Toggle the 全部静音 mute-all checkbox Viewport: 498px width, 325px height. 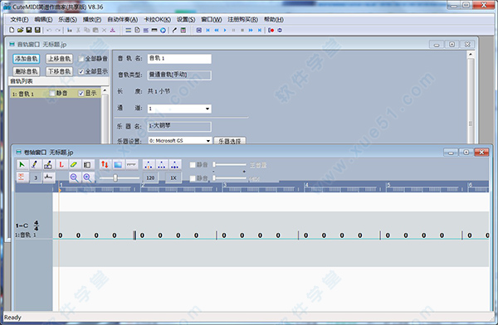point(81,59)
